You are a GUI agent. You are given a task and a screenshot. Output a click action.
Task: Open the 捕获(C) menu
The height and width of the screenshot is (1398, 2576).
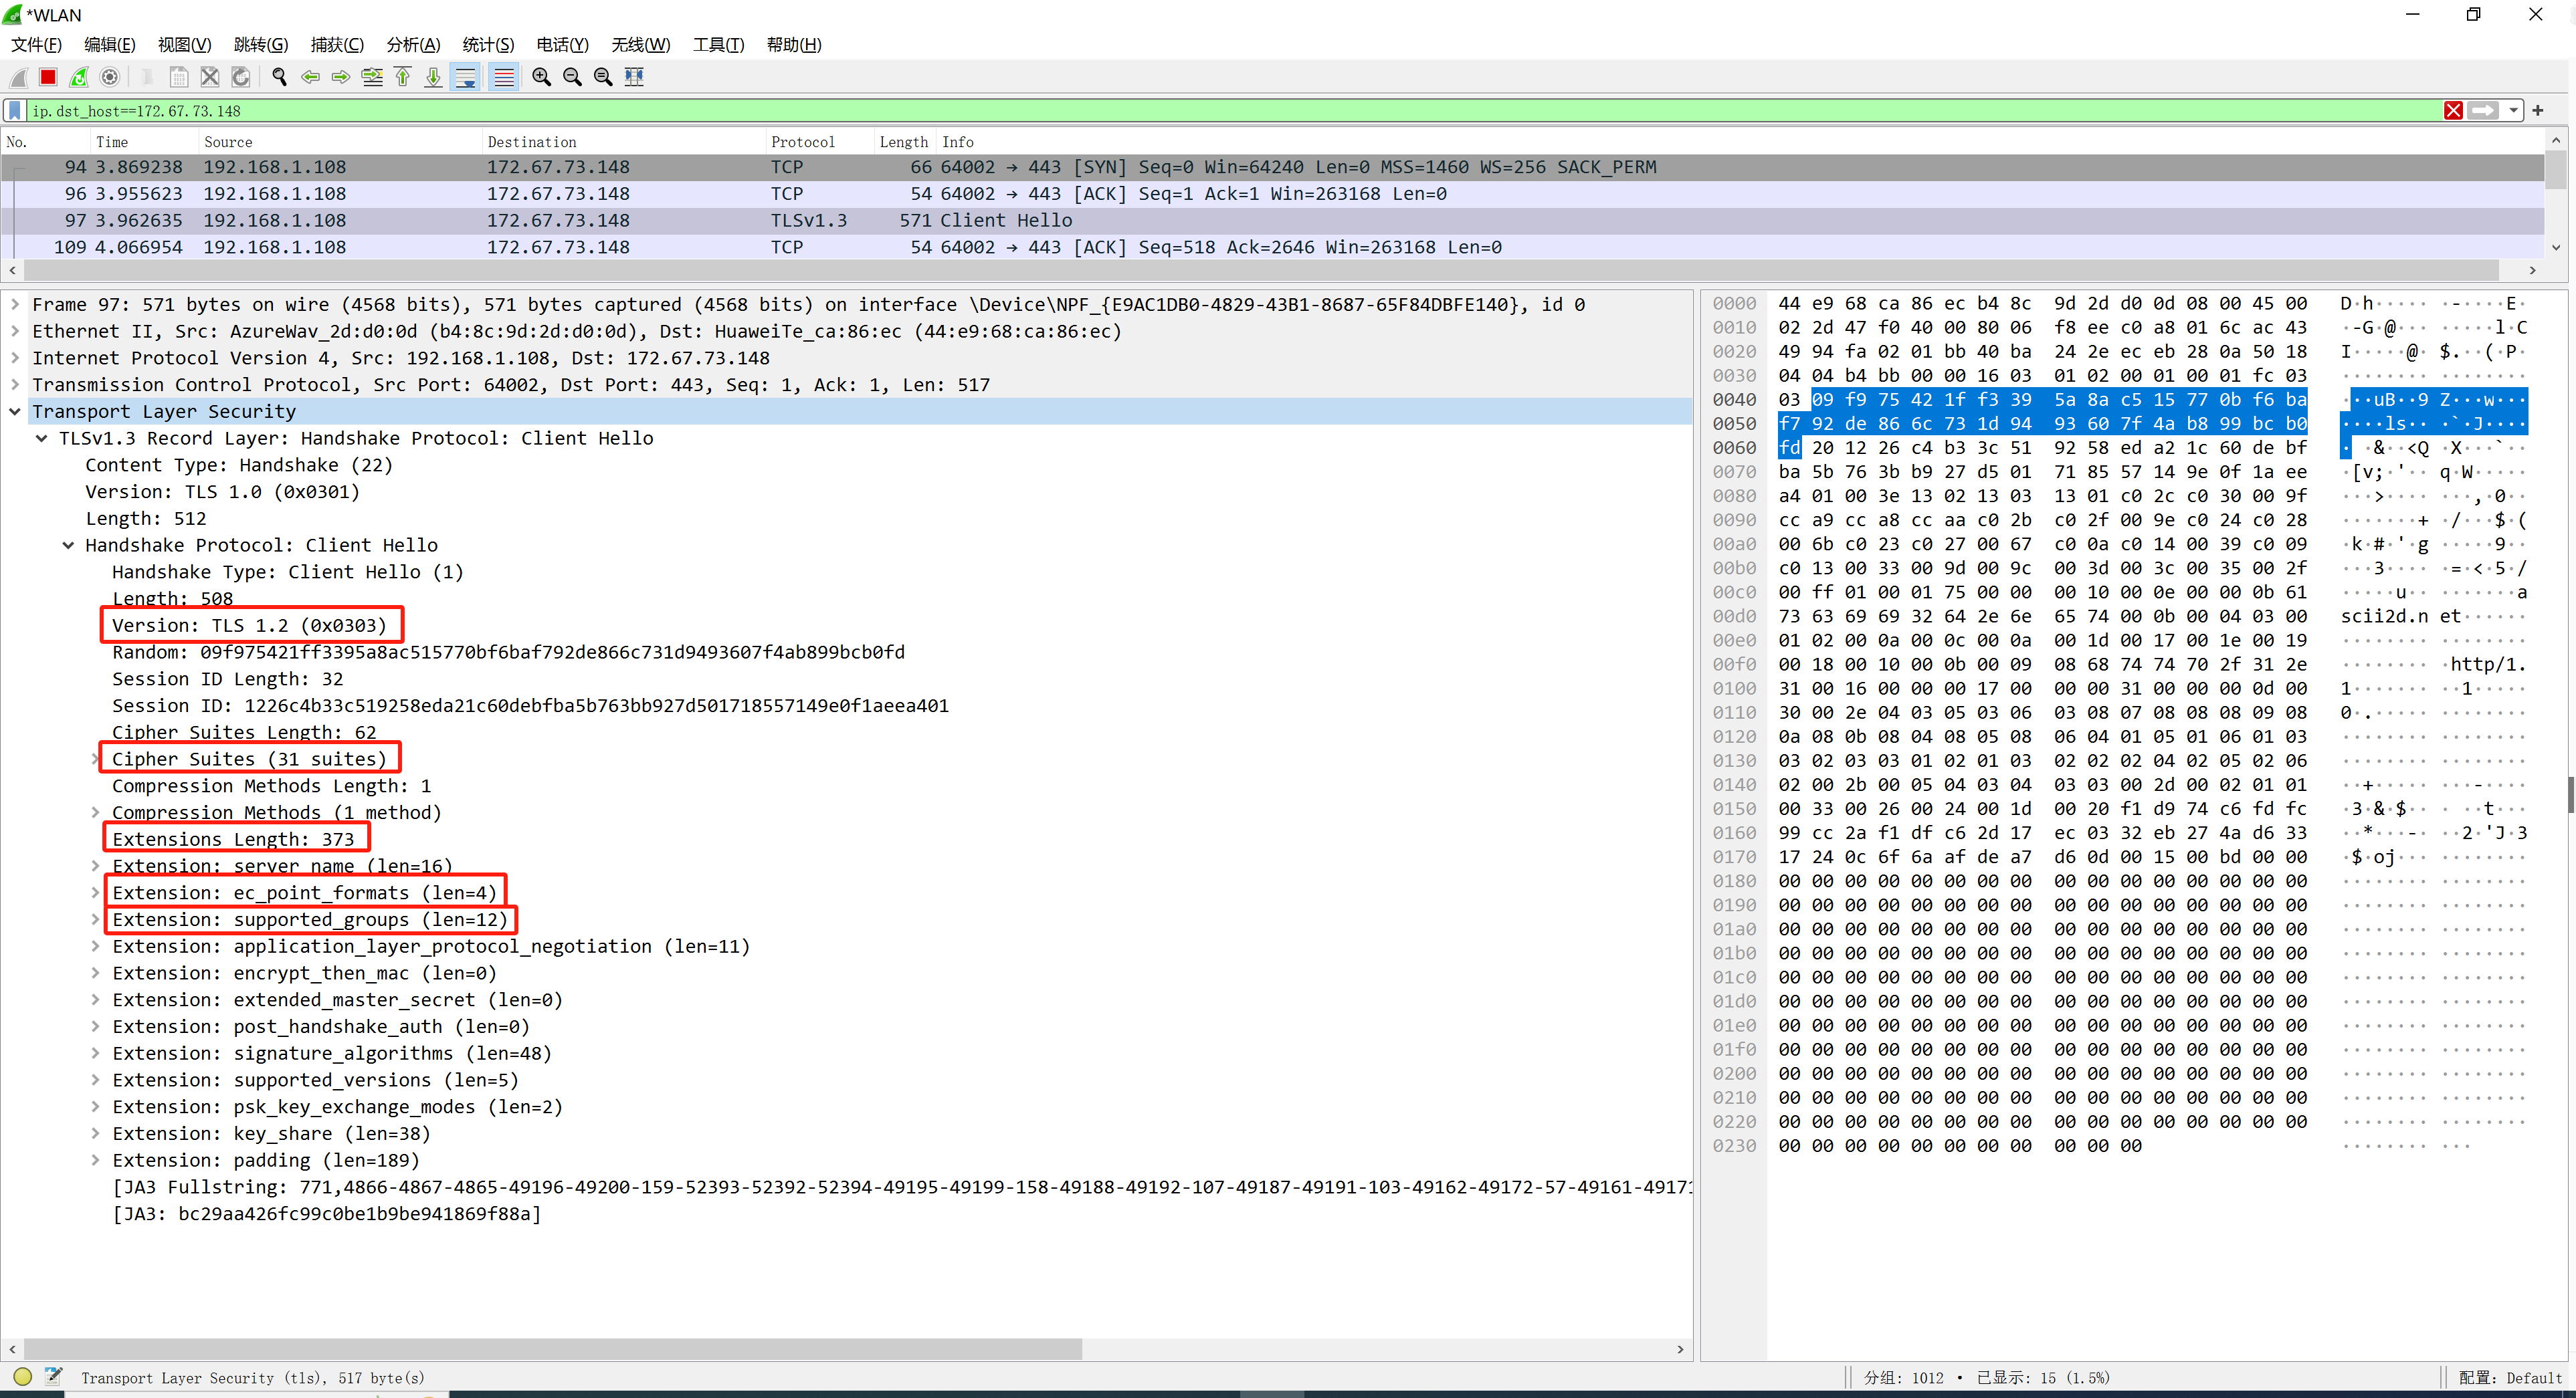click(x=337, y=44)
